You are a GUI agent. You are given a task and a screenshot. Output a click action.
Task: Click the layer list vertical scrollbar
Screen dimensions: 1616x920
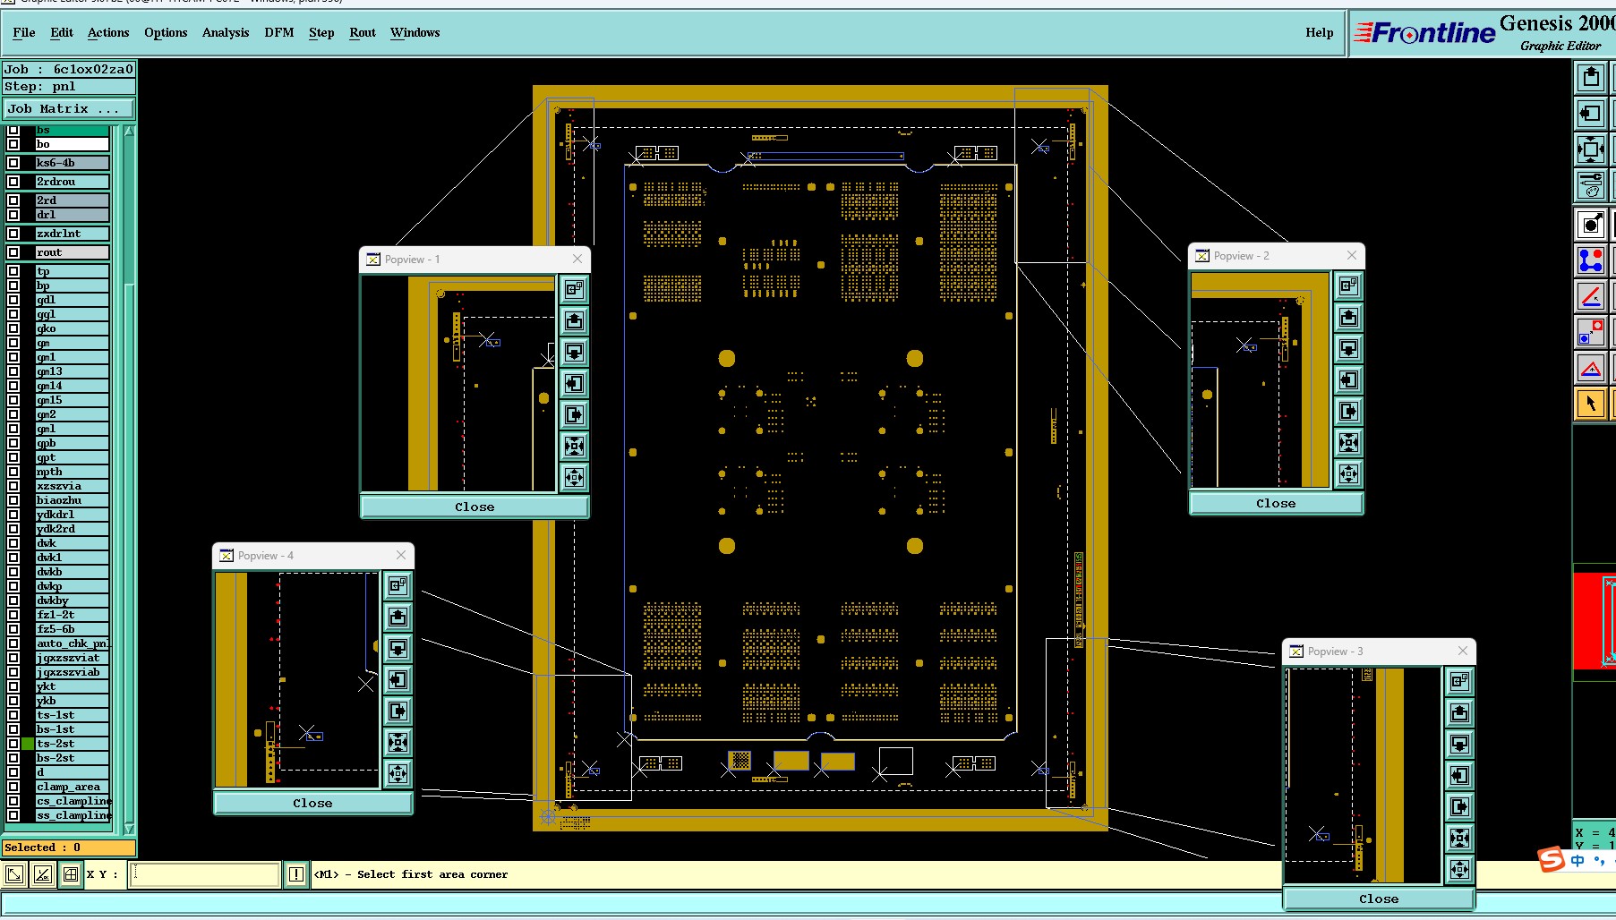(x=129, y=479)
